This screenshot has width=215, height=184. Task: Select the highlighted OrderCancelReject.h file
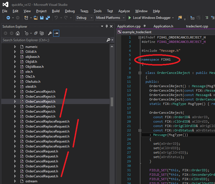[x=40, y=102]
